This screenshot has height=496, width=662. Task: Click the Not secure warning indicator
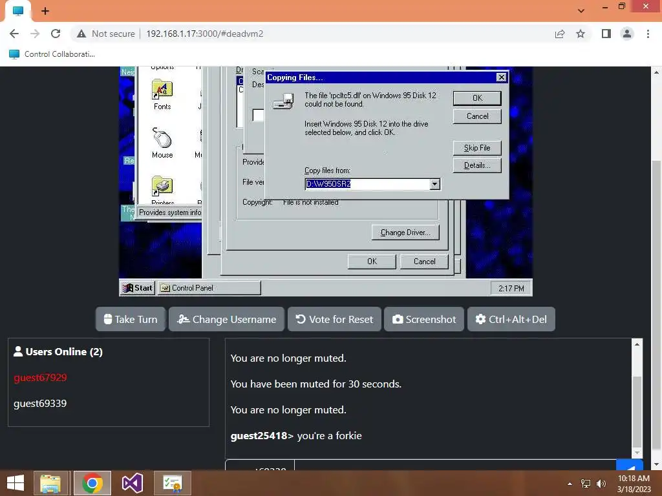coord(106,34)
